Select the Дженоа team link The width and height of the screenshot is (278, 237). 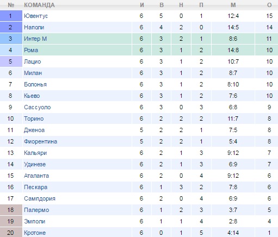34,130
